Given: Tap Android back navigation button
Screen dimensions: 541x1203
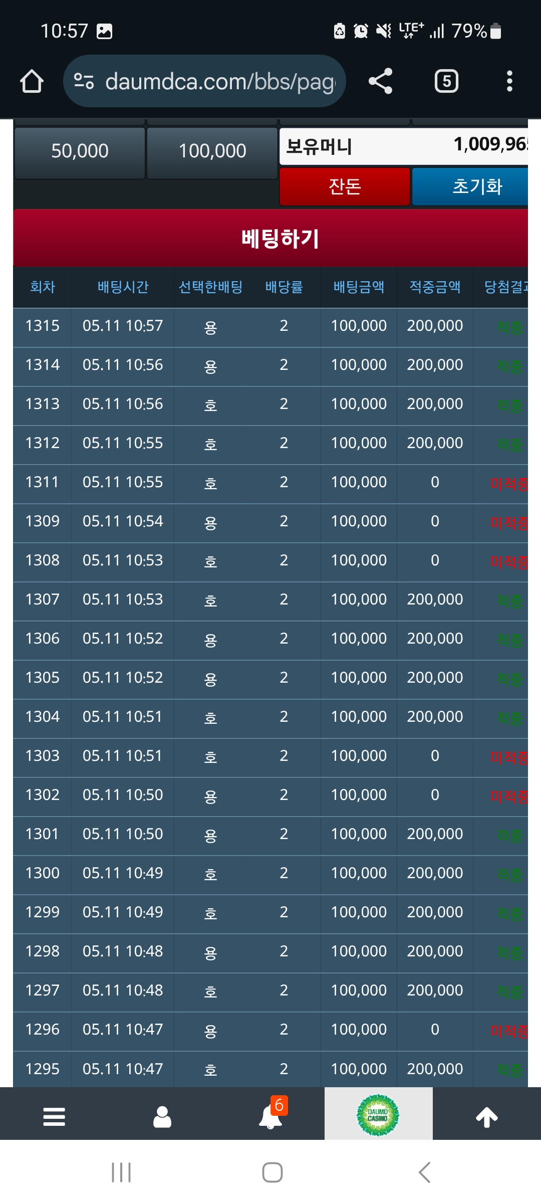Looking at the screenshot, I should [424, 1172].
